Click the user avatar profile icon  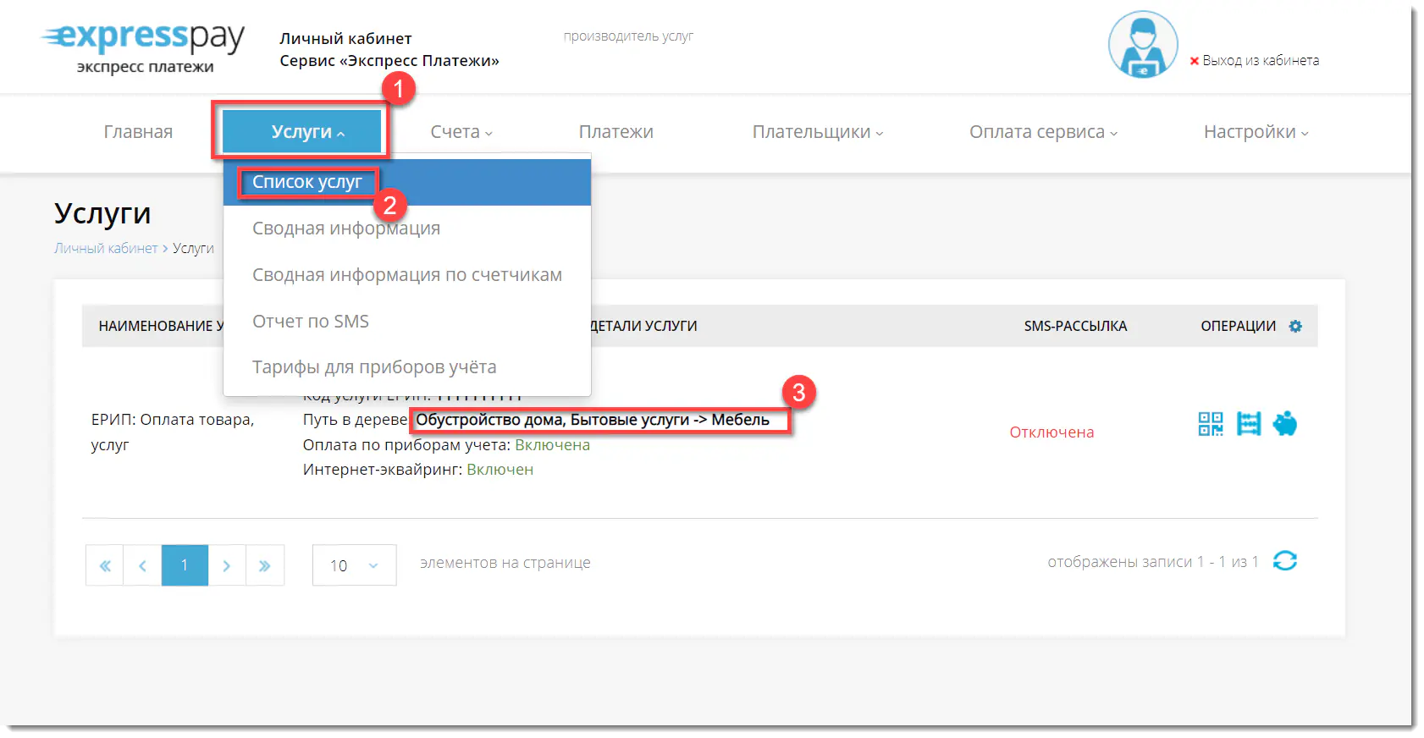click(x=1142, y=45)
